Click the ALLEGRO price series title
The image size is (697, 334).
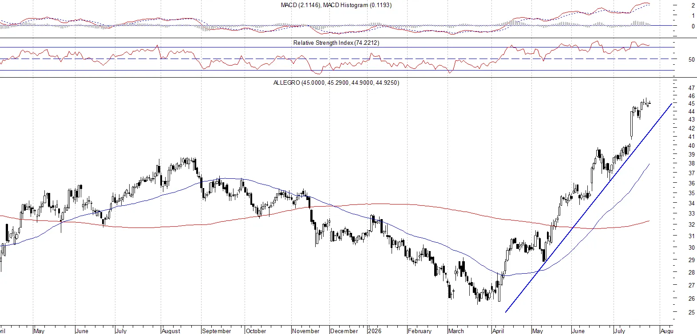tap(336, 83)
